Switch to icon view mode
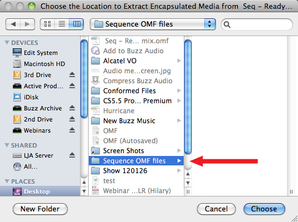Image resolution: width=298 pixels, height=222 pixels. 47,24
